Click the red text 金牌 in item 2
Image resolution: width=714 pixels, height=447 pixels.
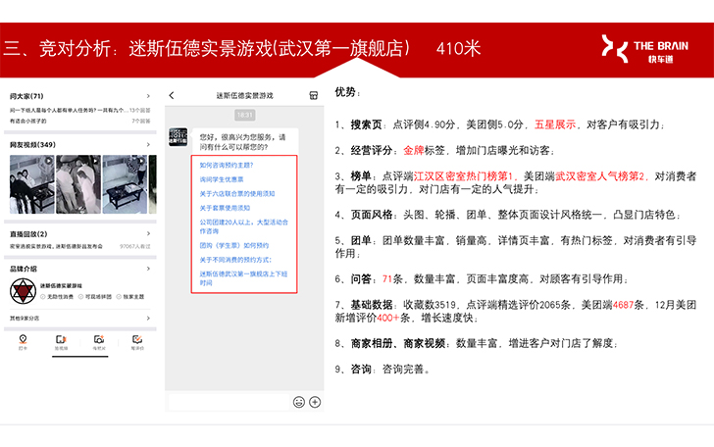click(x=414, y=150)
